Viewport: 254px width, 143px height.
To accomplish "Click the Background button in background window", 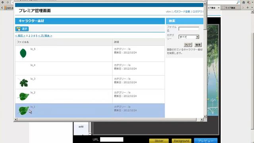I will click(181, 141).
